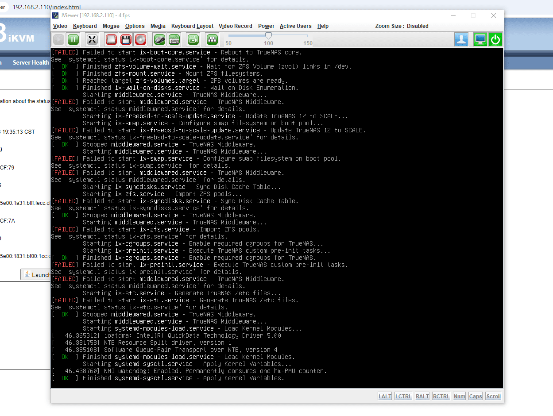Viewport: 553px width, 416px height.
Task: Open the Mouse menu
Action: tap(111, 26)
